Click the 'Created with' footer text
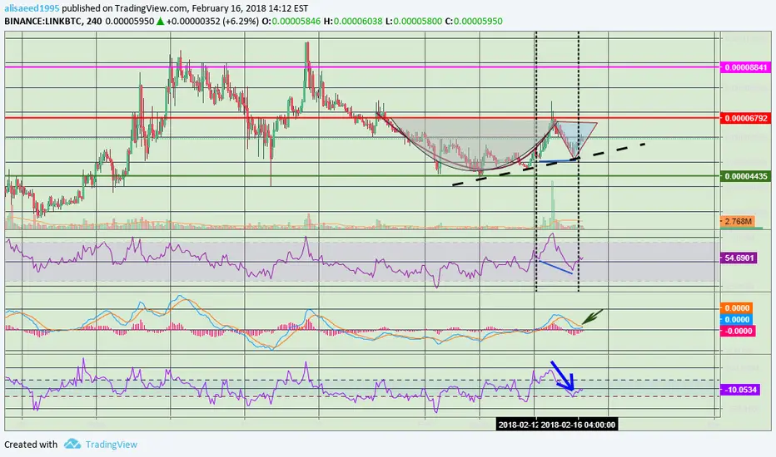The width and height of the screenshot is (776, 457). point(31,445)
